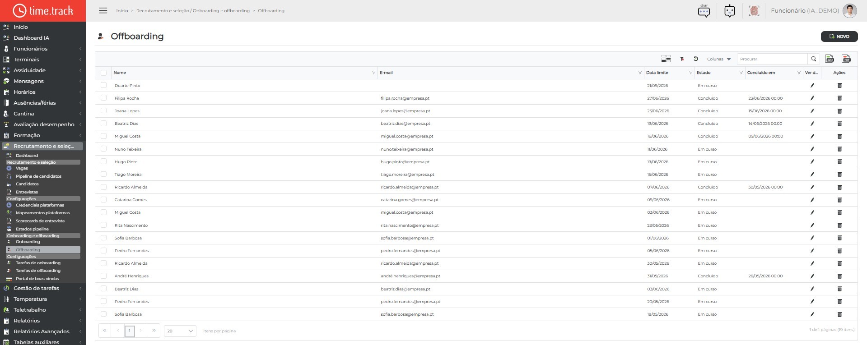Export the table to XLSX
Screen dimensions: 867x345
(x=830, y=59)
